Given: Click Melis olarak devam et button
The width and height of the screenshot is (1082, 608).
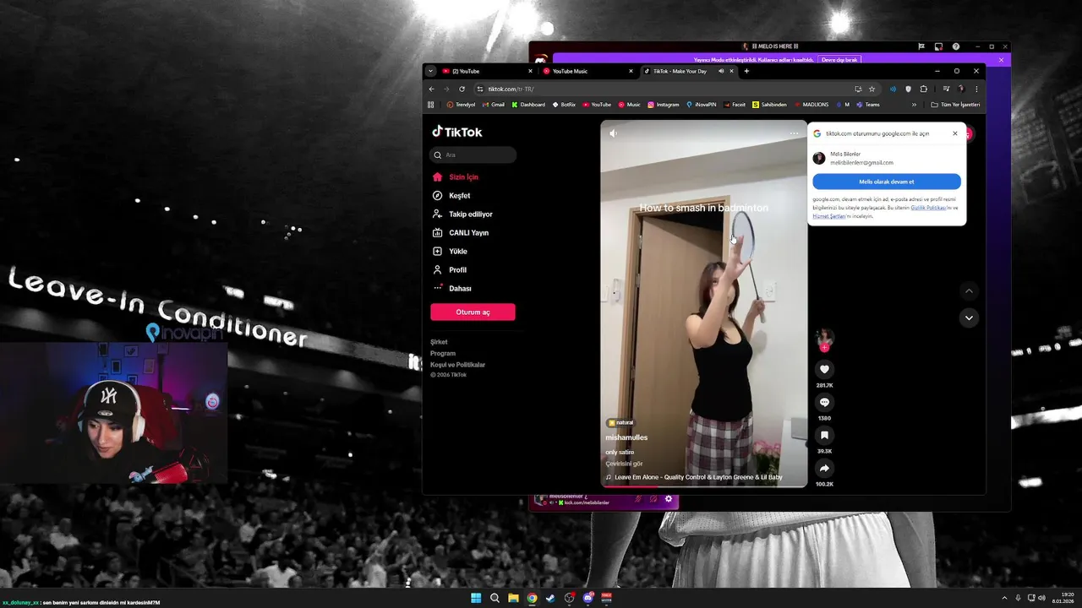Looking at the screenshot, I should click(x=887, y=182).
